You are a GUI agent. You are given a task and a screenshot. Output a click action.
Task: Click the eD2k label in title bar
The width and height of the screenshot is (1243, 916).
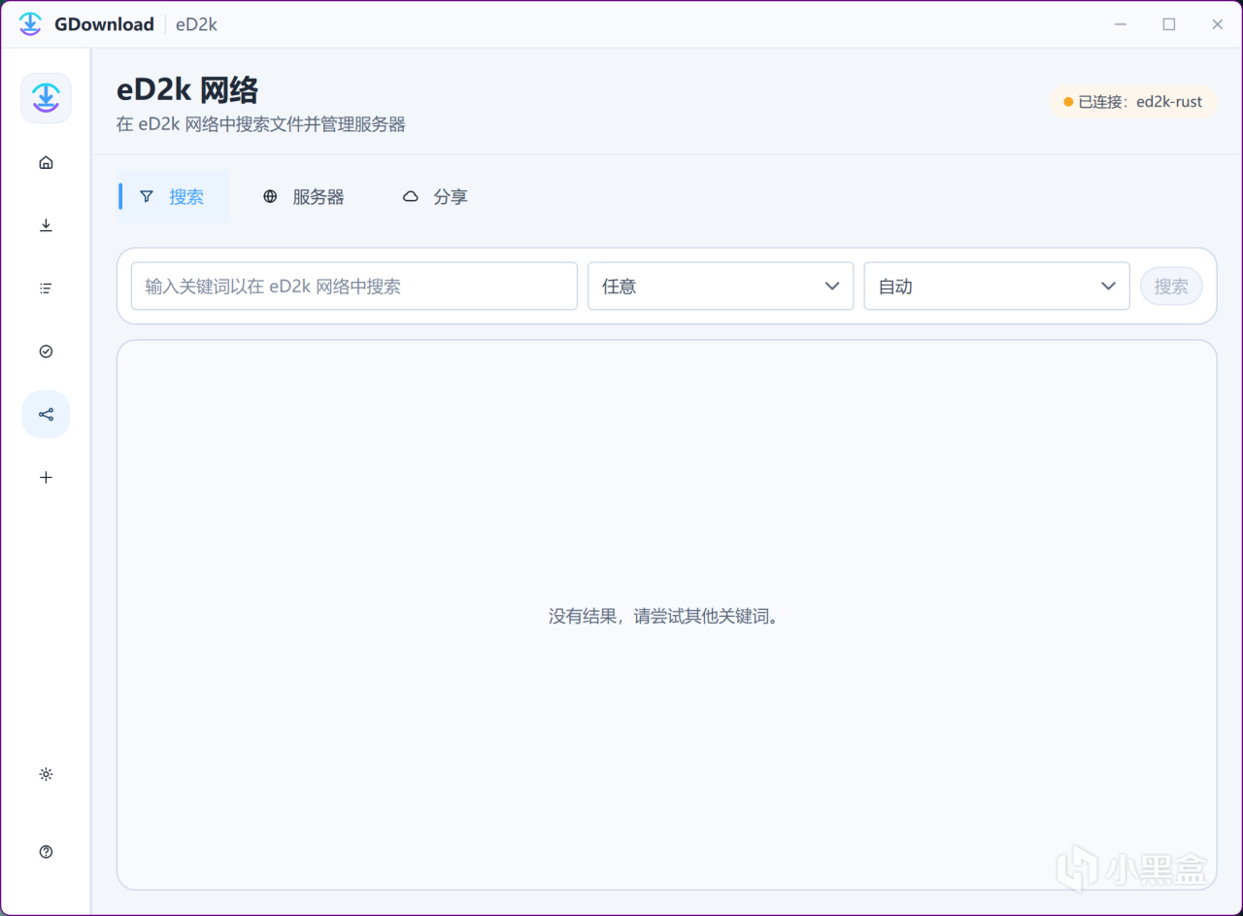click(x=196, y=24)
